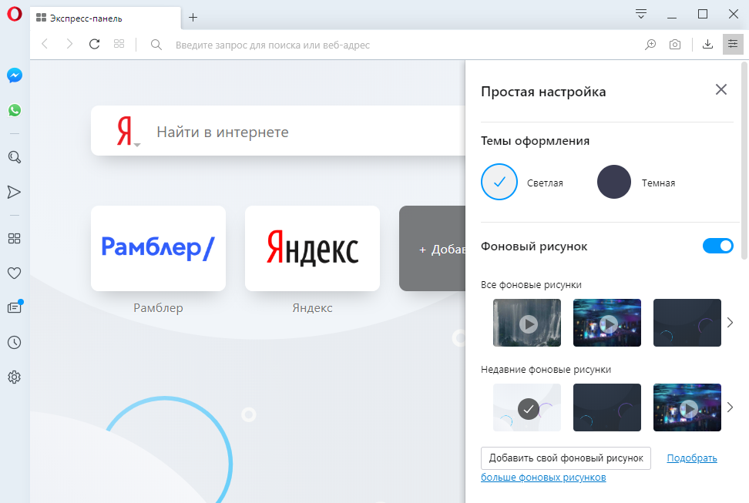Viewport: 749px width, 503px height.
Task: Open a new tab with plus button
Action: point(193,18)
